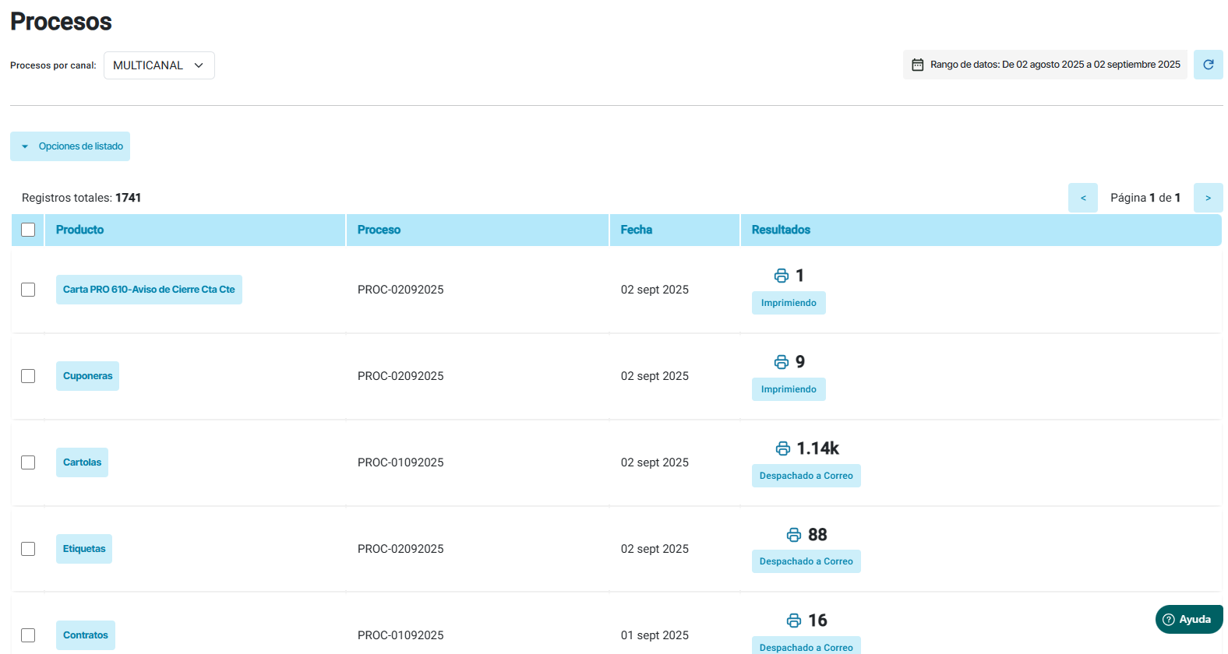Click the refresh icon button

coord(1208,65)
